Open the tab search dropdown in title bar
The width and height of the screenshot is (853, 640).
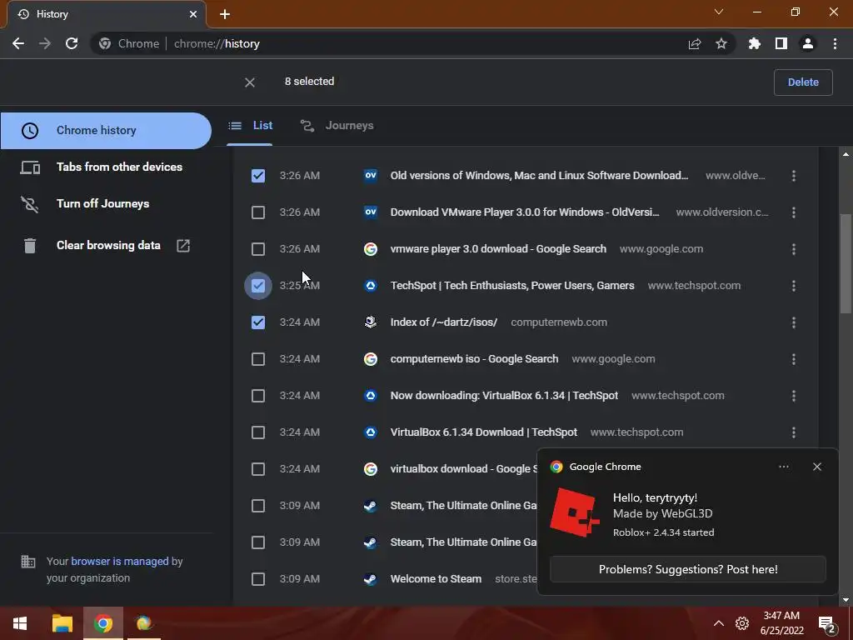(x=719, y=12)
